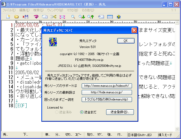The width and height of the screenshot is (181, 139).
Task: Open the ファイル(F) menu
Action: coord(9,10)
